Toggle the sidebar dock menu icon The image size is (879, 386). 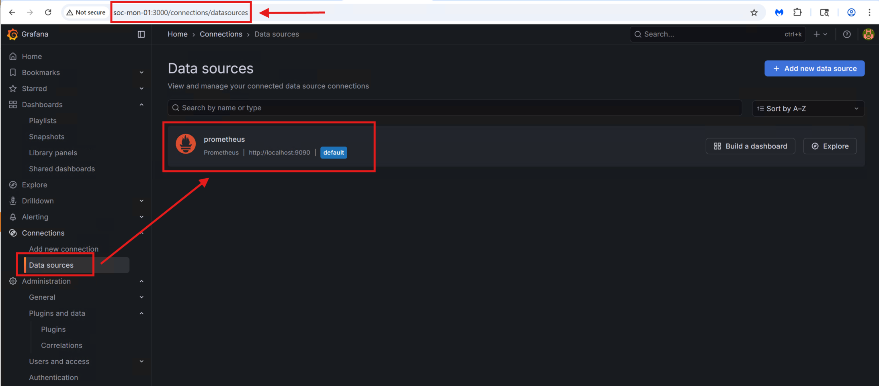coord(141,35)
